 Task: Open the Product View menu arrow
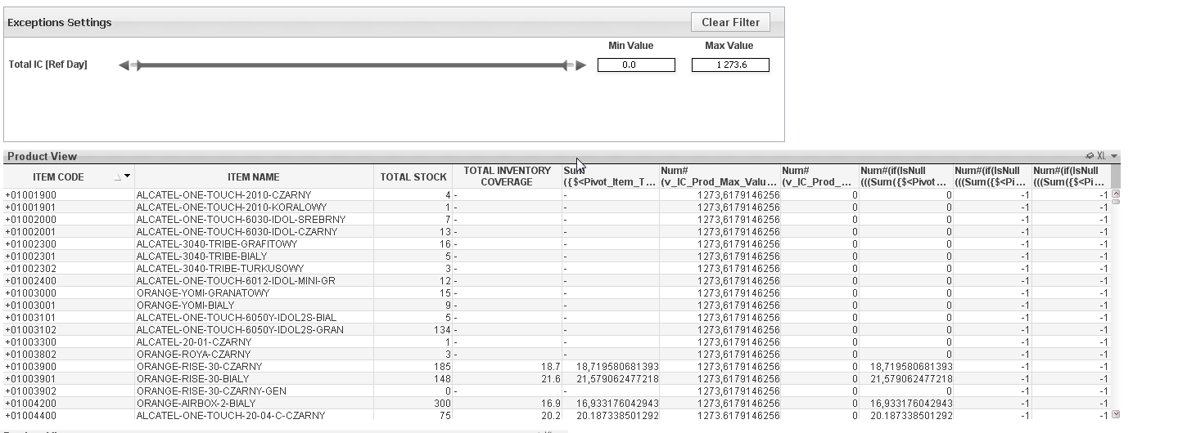point(1113,156)
